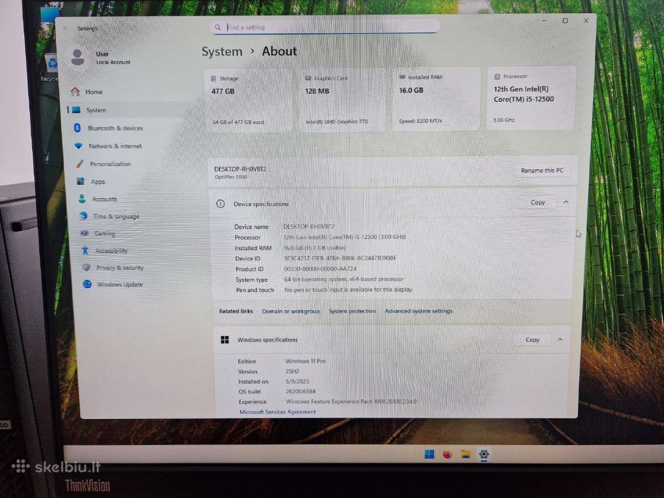Viewport: 664px width, 498px height.
Task: Open the Recycle Bin desktop icon
Action: 50,69
